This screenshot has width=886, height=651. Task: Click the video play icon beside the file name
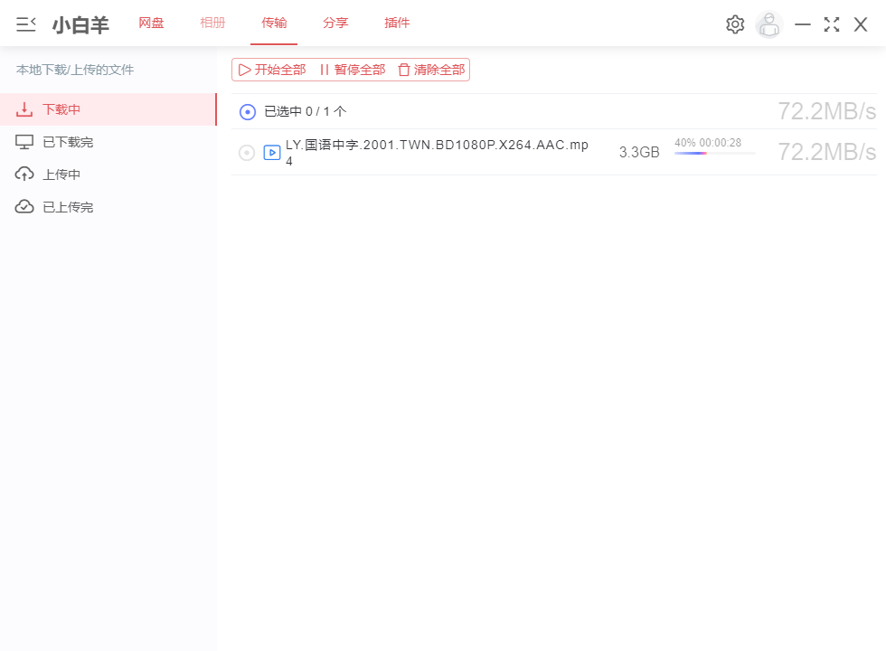click(271, 152)
